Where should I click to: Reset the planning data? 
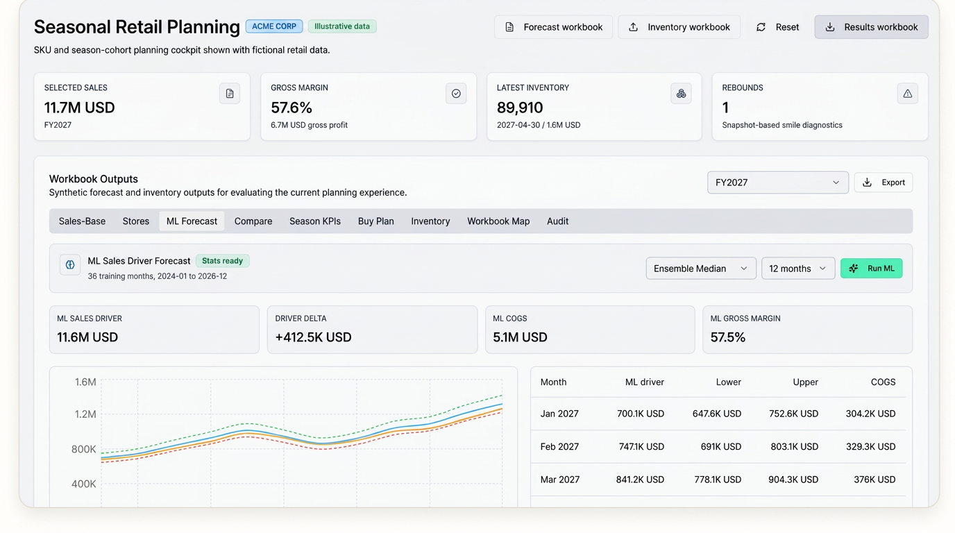tap(777, 27)
